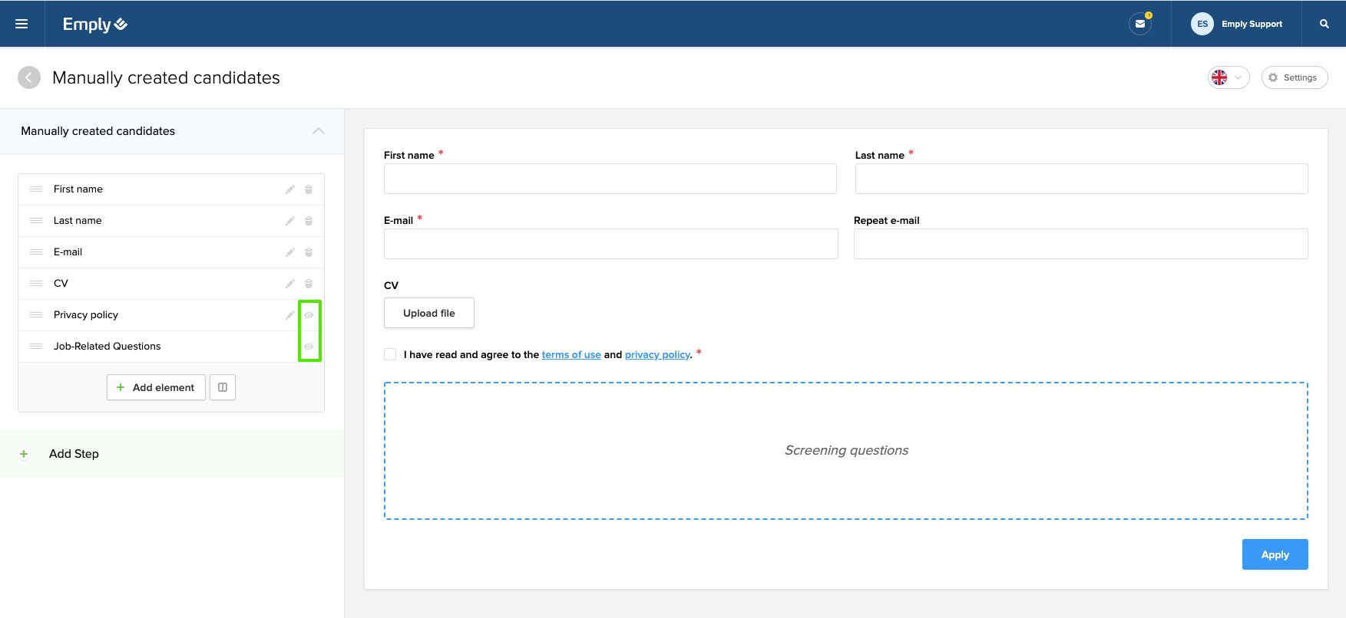1346x618 pixels.
Task: Open the Emply Support user menu
Action: coord(1237,24)
